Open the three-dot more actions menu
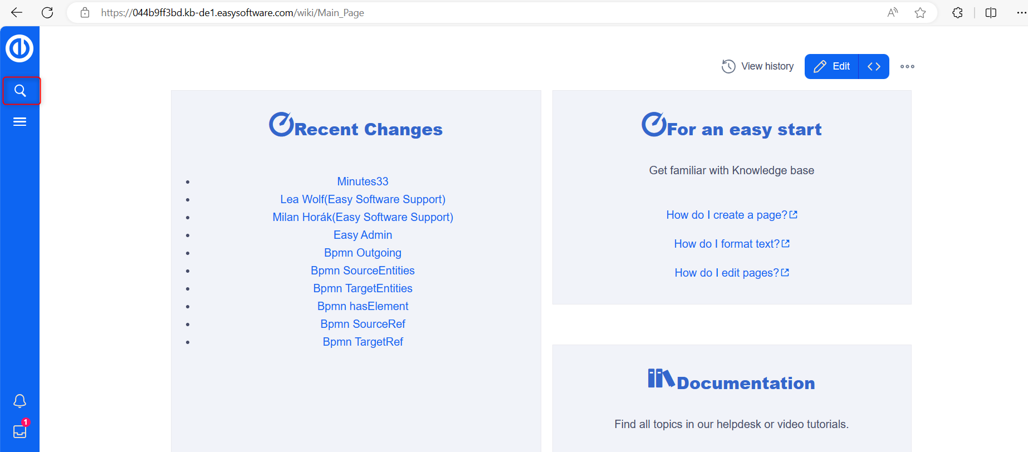Image resolution: width=1028 pixels, height=452 pixels. [907, 67]
